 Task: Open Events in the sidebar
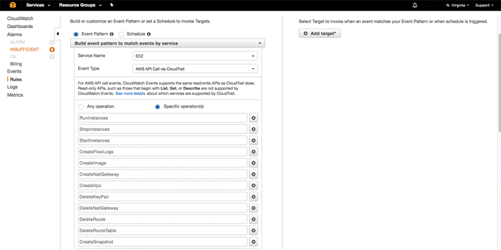[x=14, y=71]
